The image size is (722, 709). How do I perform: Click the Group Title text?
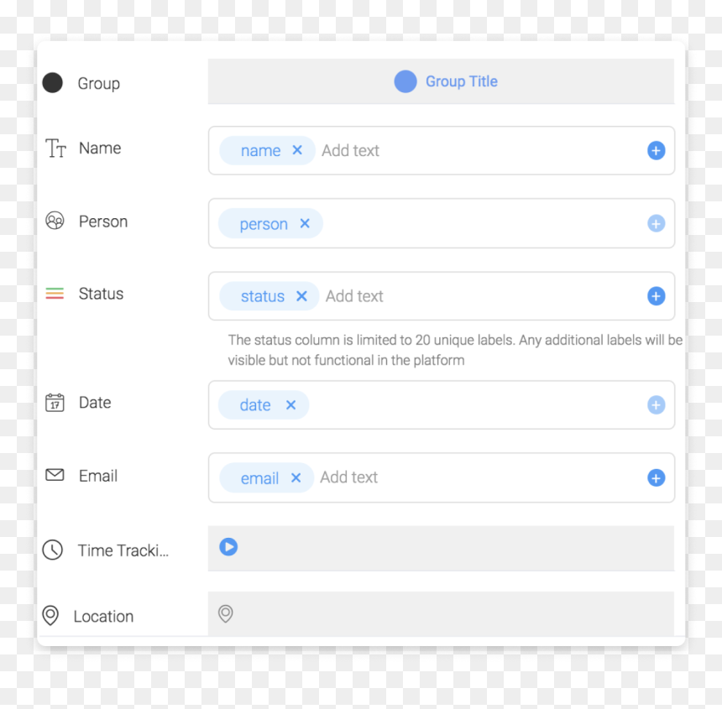click(462, 81)
